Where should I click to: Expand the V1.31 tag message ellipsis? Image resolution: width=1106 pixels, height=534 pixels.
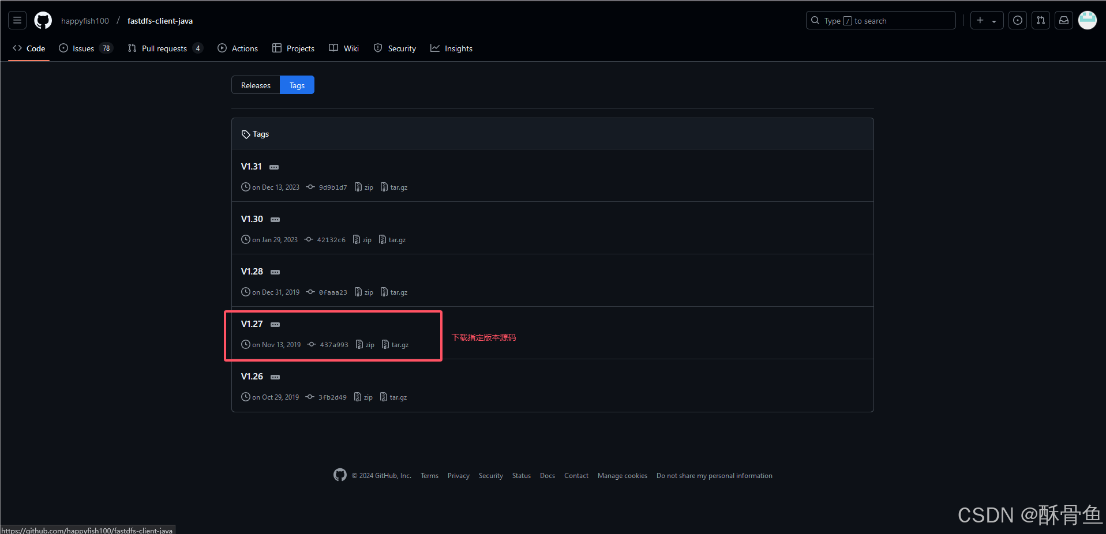(274, 167)
